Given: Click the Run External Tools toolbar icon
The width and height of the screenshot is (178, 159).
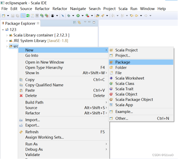Looking at the screenshot, I should [87, 16].
